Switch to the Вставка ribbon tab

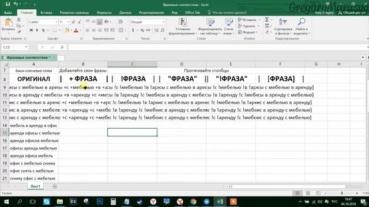click(x=46, y=13)
